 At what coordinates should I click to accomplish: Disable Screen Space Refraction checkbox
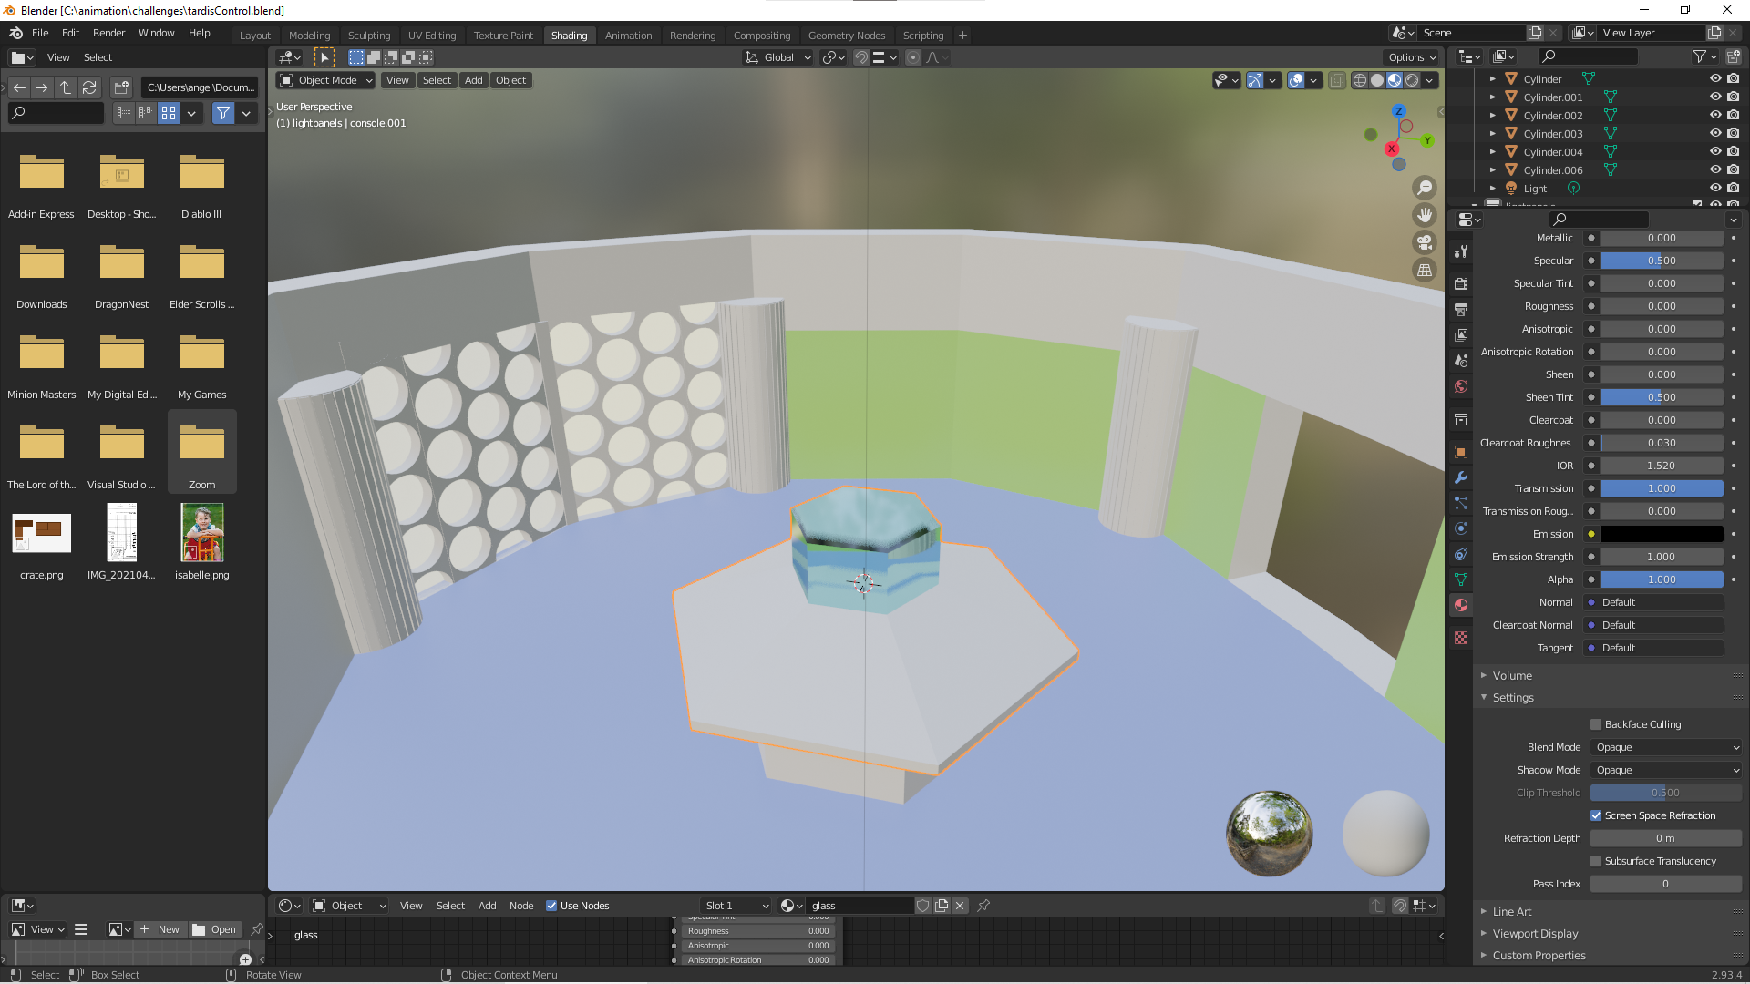[x=1596, y=815]
